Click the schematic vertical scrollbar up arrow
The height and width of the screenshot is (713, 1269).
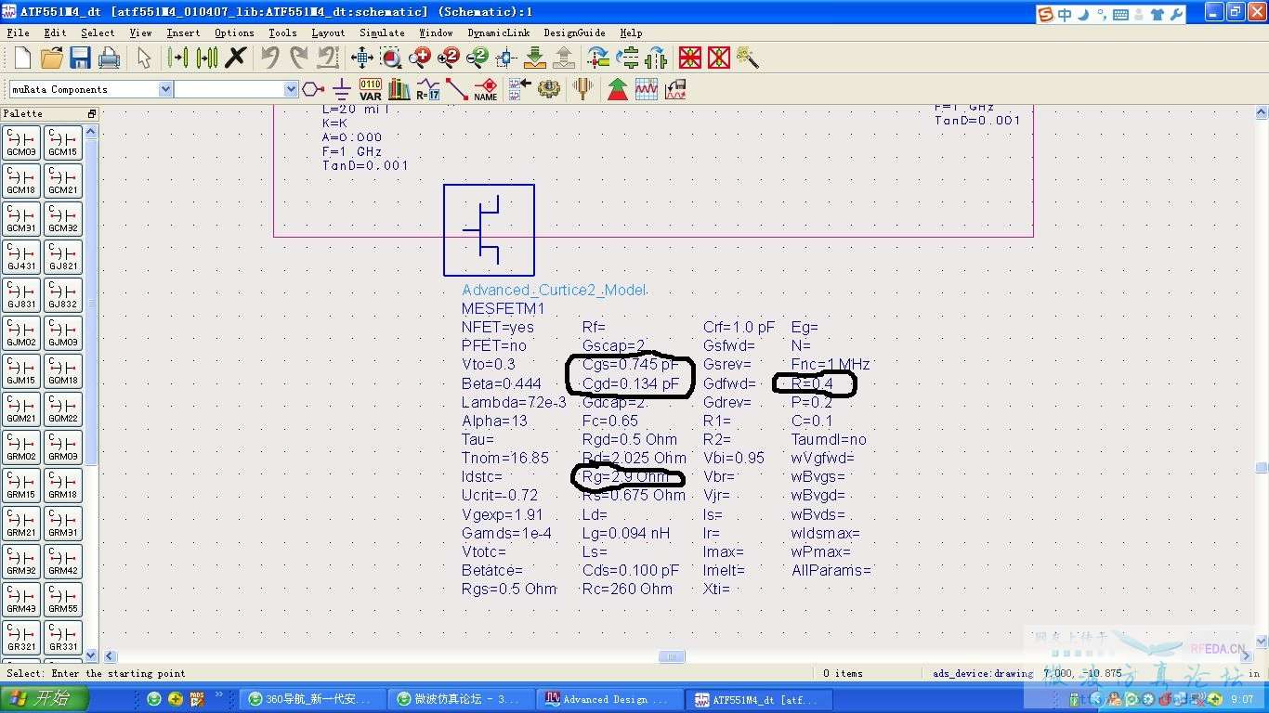[1261, 114]
